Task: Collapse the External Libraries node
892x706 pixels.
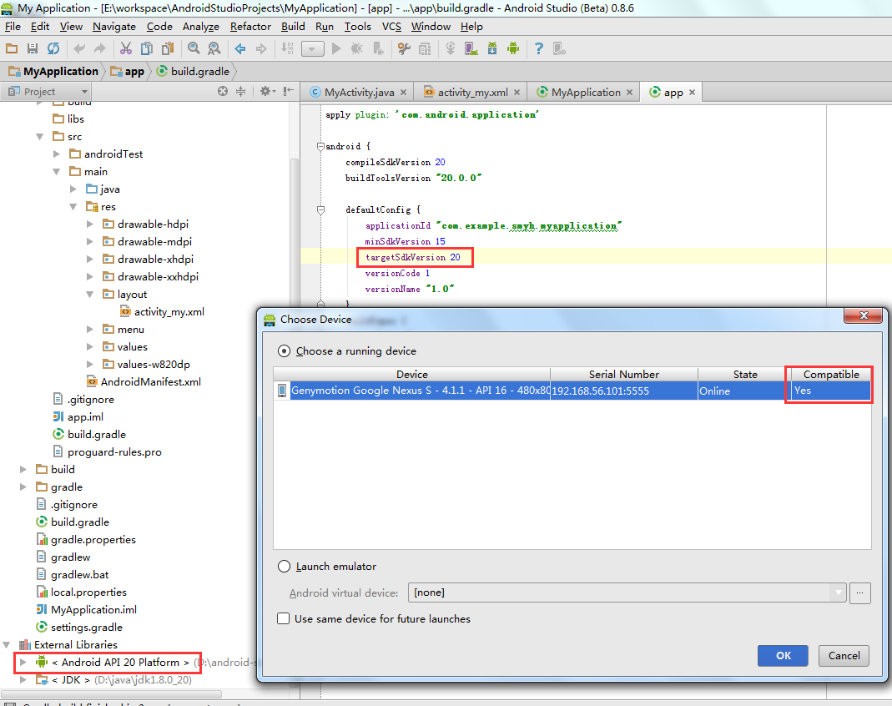Action: pyautogui.click(x=6, y=644)
